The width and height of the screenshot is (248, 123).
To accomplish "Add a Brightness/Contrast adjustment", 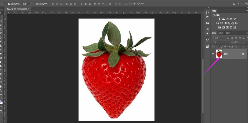I will coord(219,19).
